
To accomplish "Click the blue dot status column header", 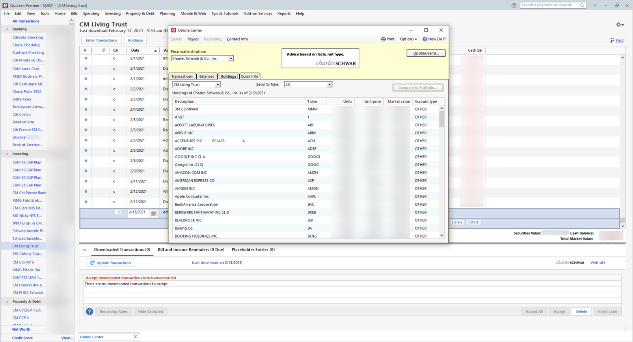I will [x=85, y=50].
